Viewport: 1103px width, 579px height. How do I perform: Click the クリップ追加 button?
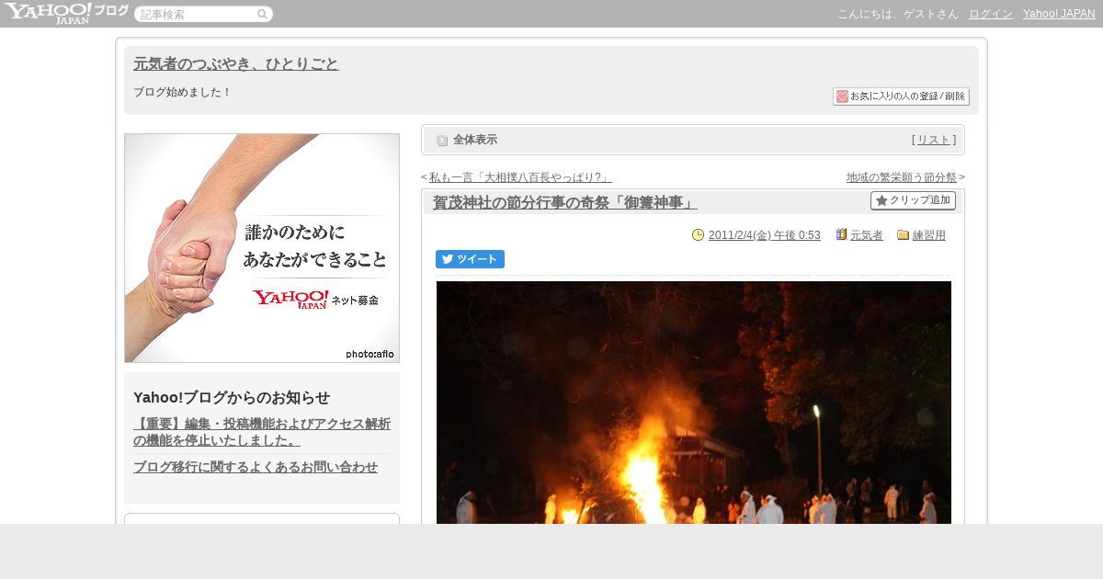[x=913, y=200]
